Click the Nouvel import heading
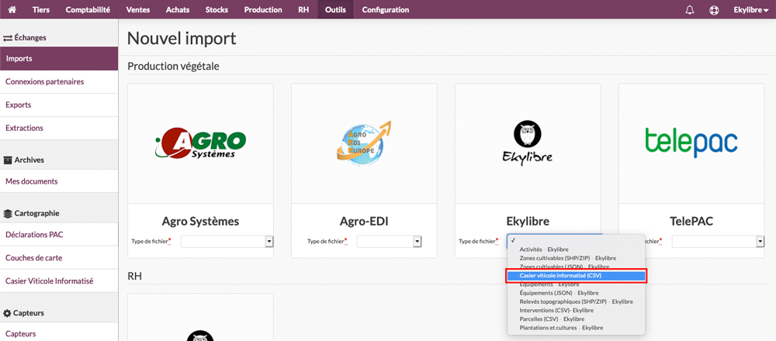This screenshot has width=776, height=341. (x=182, y=38)
